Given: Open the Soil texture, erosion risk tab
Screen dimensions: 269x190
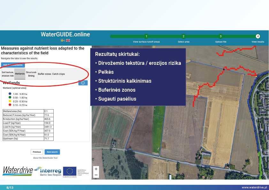Looking at the screenshot, I should point(8,74).
